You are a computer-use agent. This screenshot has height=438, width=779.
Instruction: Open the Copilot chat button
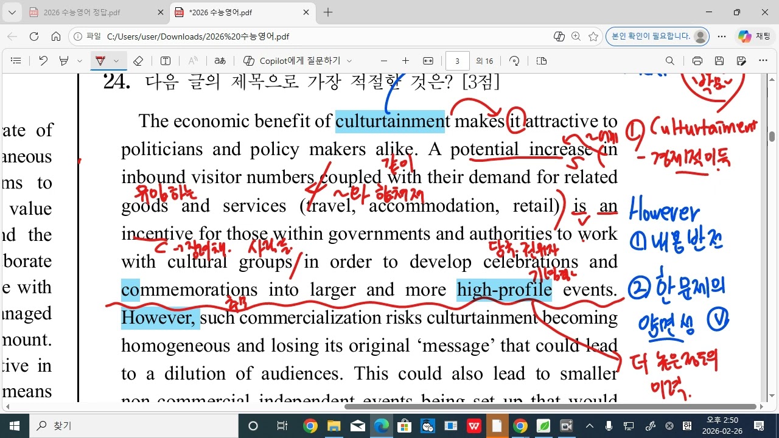click(754, 36)
